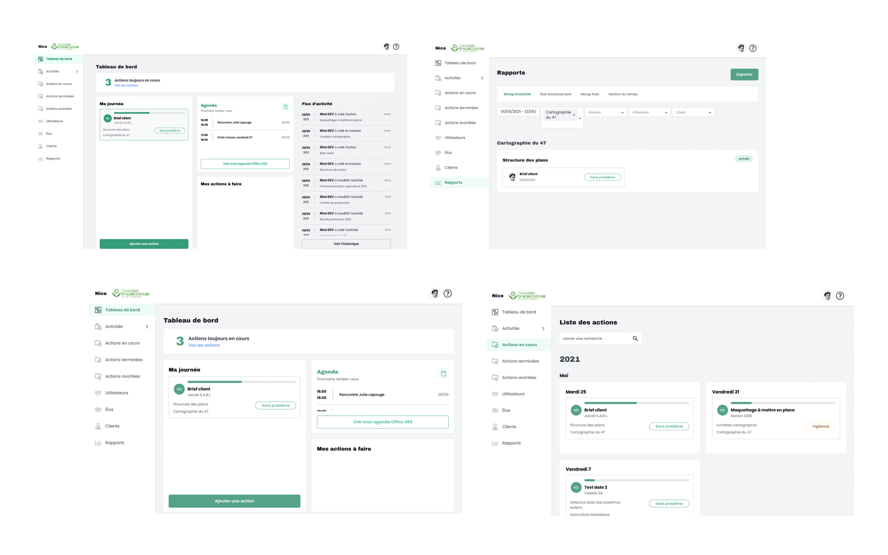The image size is (888, 555).
Task: Expand Activités chevron in Rapports sidebar
Action: click(482, 78)
